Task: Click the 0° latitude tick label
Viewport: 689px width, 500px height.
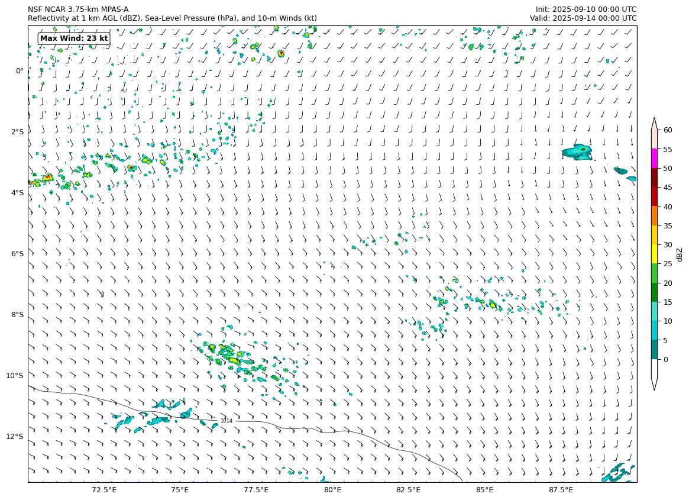Action: point(20,71)
